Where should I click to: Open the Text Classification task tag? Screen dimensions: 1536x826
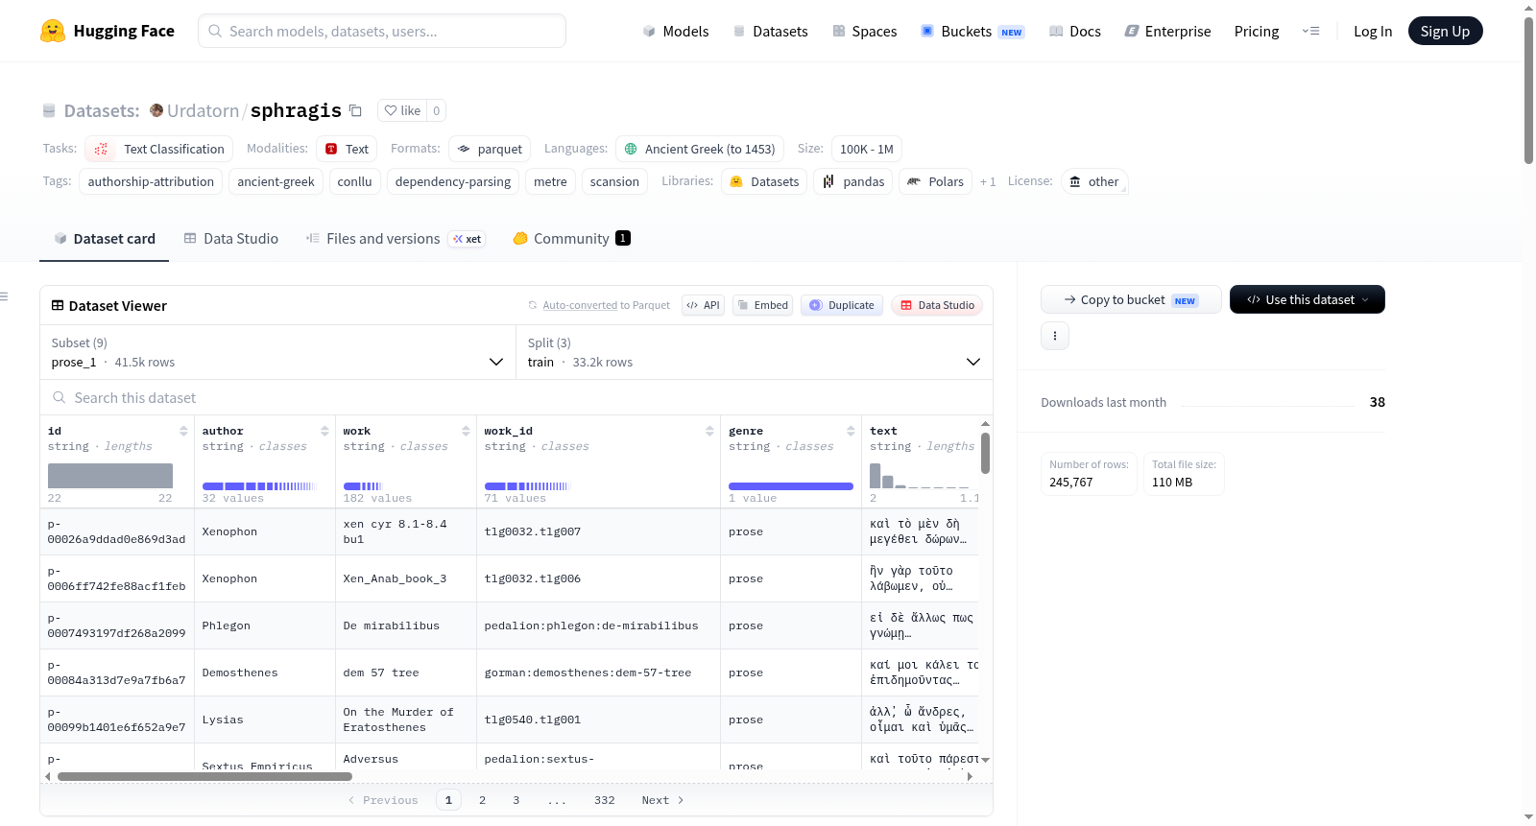coord(159,149)
